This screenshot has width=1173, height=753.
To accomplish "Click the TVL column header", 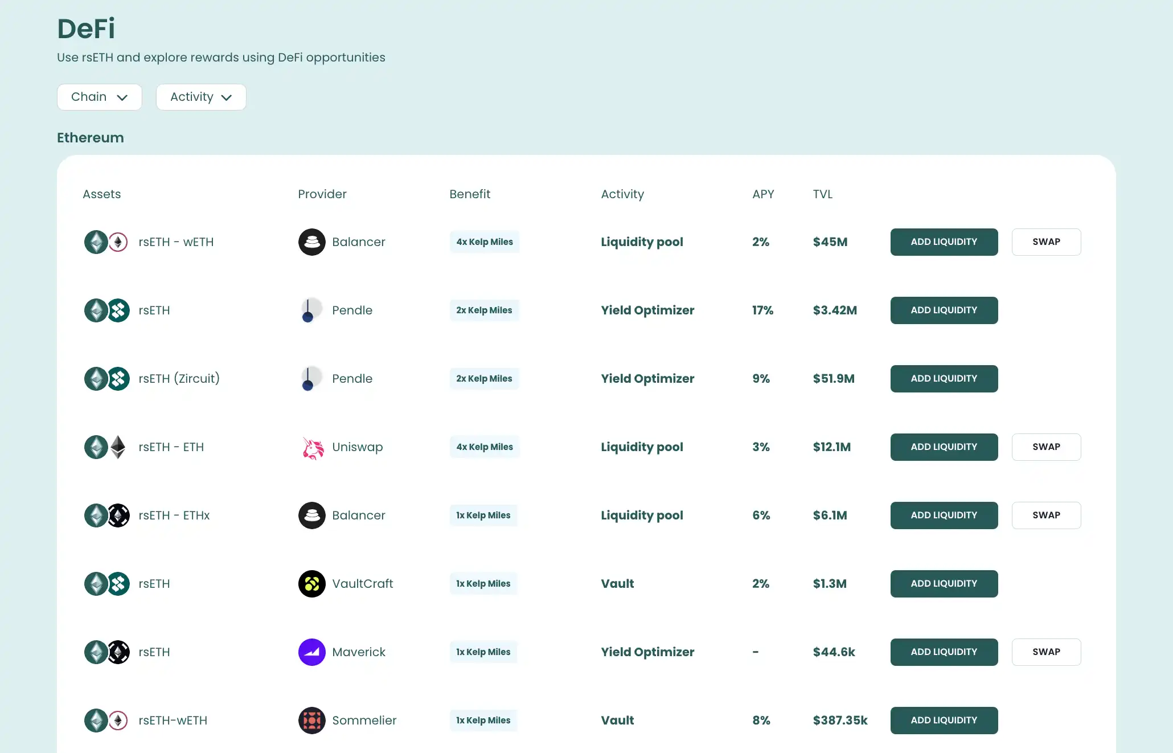I will pyautogui.click(x=822, y=194).
